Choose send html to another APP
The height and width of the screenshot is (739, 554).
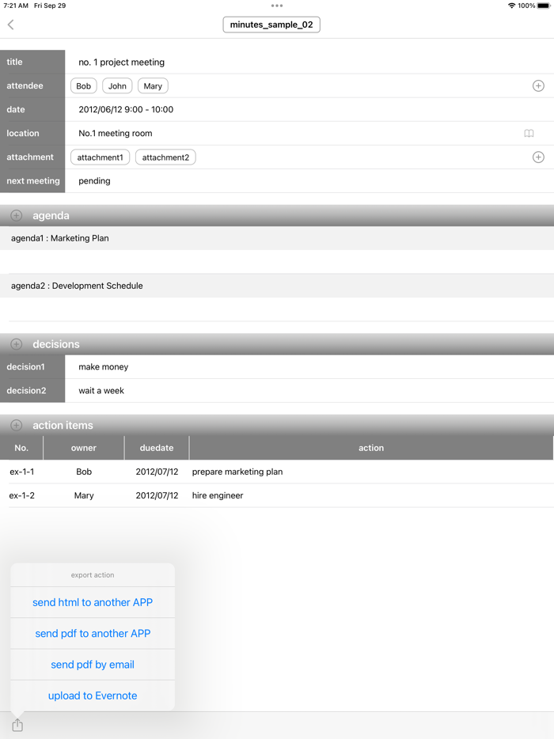[93, 602]
